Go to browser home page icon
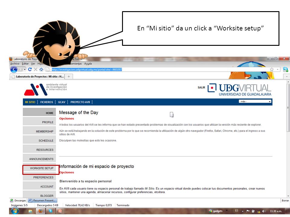290x217 pixels. [41, 69]
